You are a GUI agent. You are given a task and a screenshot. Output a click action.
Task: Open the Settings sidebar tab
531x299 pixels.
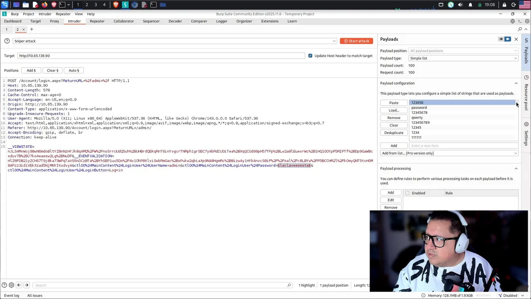point(526,134)
